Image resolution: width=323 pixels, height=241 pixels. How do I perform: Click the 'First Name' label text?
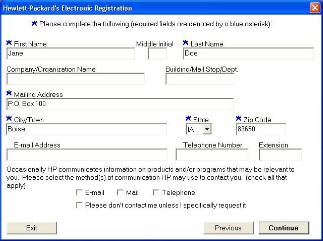click(x=30, y=44)
